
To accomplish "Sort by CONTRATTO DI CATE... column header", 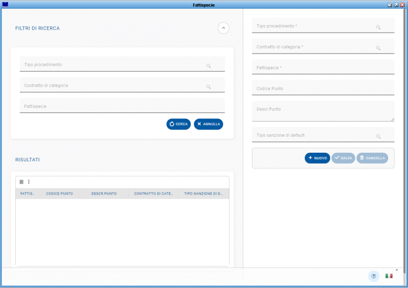I will (x=154, y=194).
